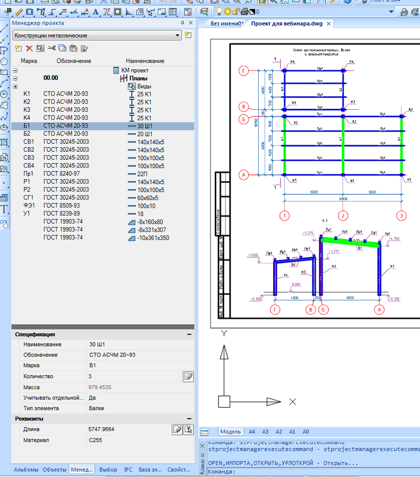420x477 pixels.
Task: Open the Объекты panel tab
Action: (x=55, y=470)
